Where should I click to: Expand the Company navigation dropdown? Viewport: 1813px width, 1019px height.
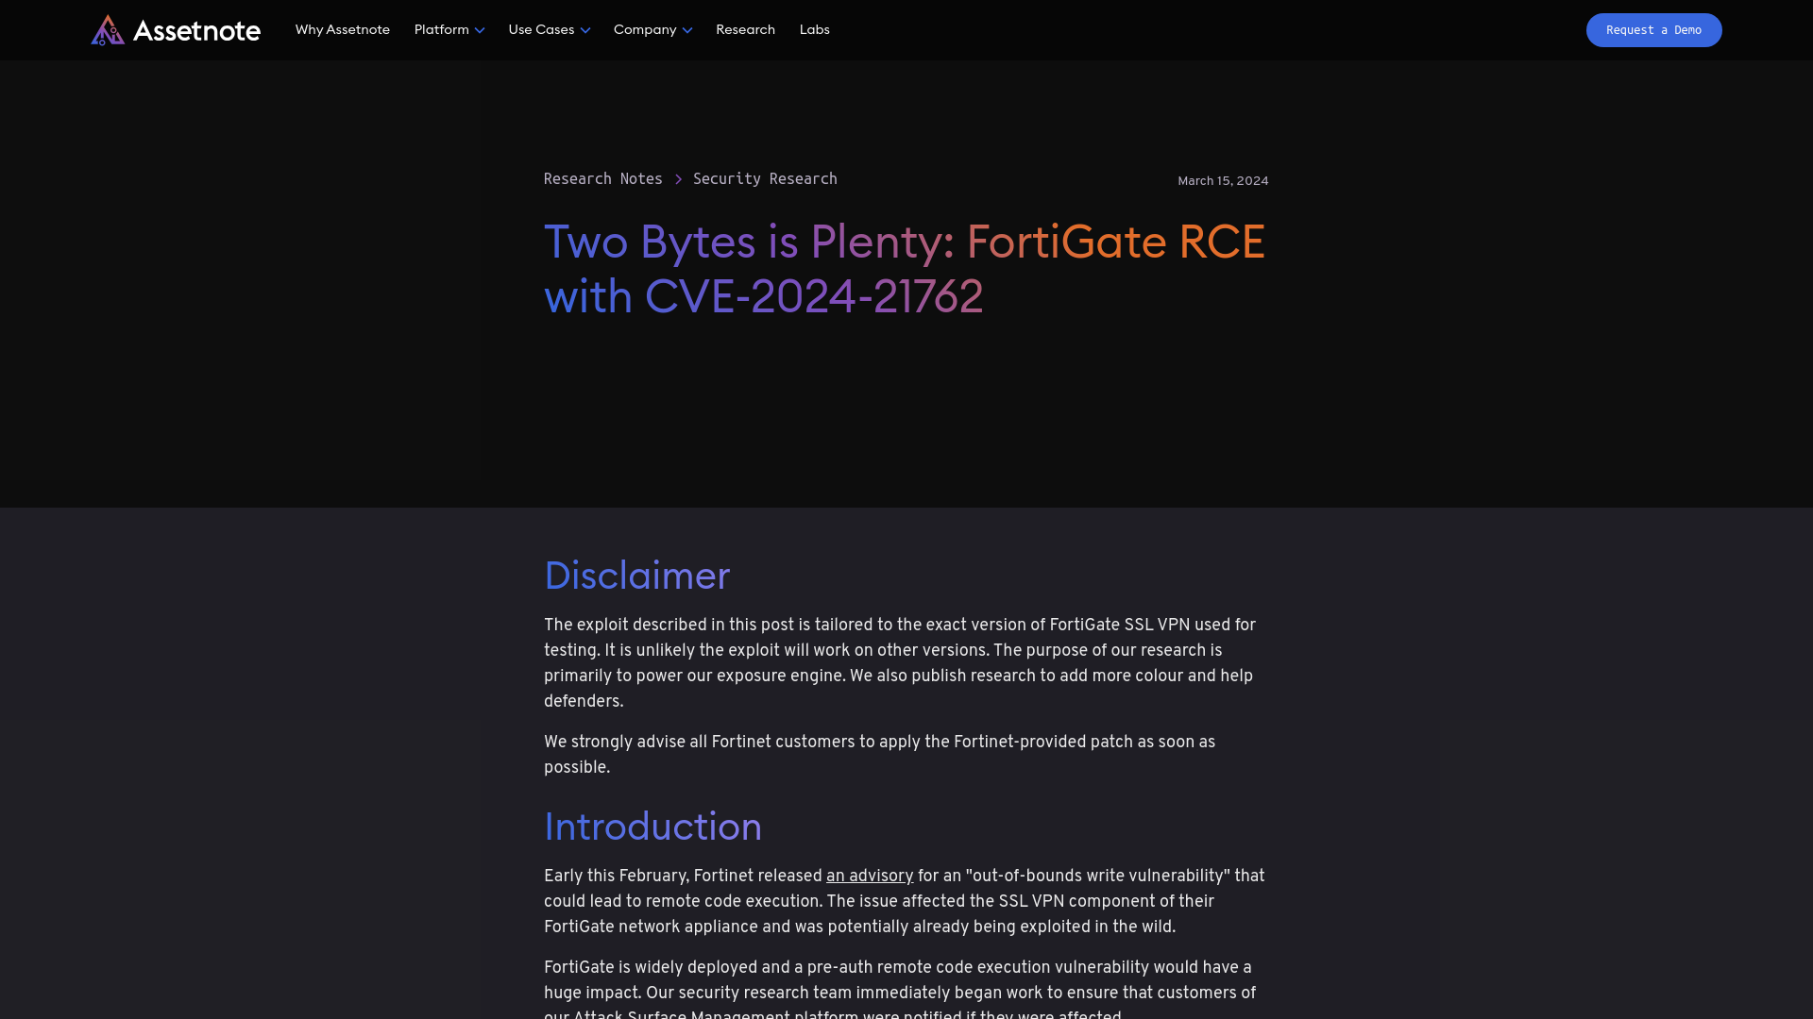[x=652, y=30]
